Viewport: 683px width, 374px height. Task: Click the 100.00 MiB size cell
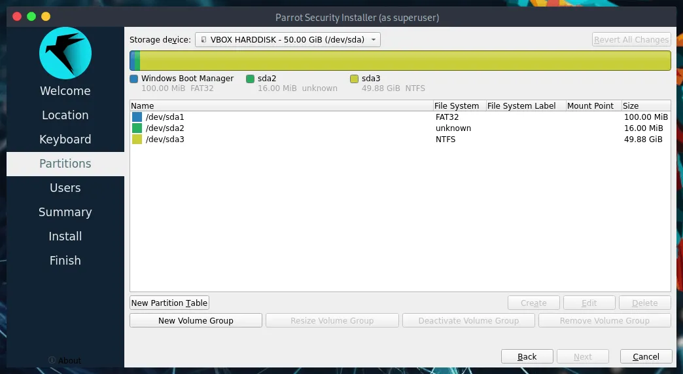pos(646,117)
